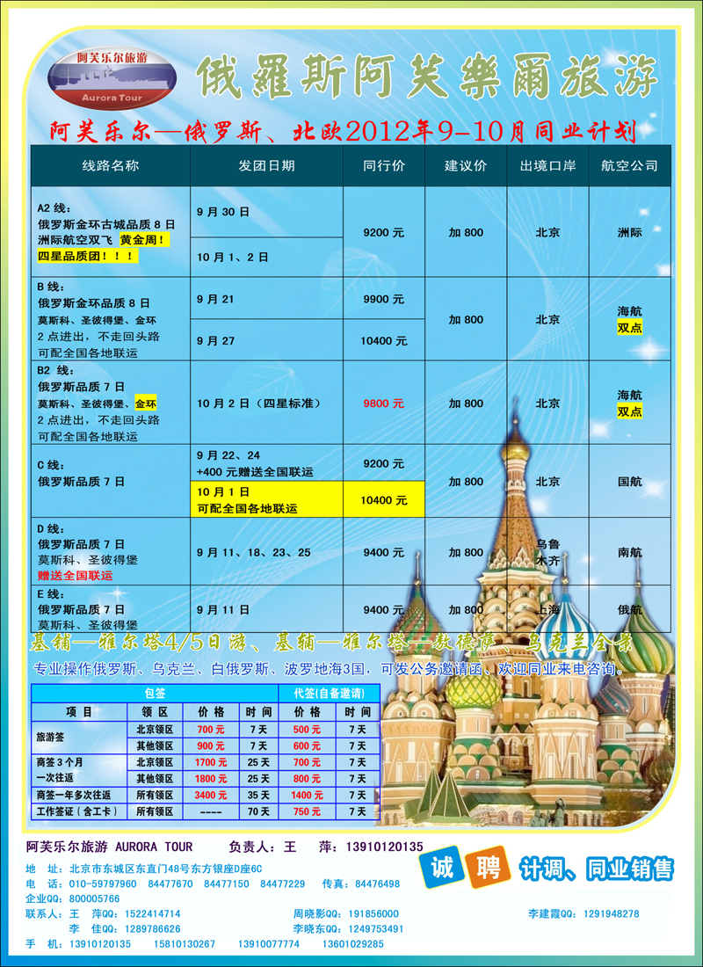Click the yellow 10月1日 date cell
Viewport: 703px width, 967px height.
click(266, 499)
